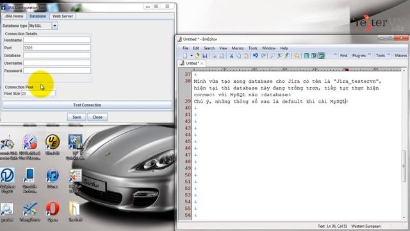Click the Pool Size field
This screenshot has width=410, height=231.
(38, 93)
